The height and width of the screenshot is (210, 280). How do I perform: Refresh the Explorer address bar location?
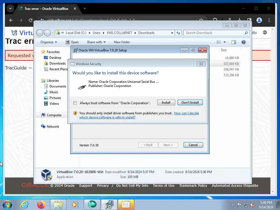click(178, 33)
